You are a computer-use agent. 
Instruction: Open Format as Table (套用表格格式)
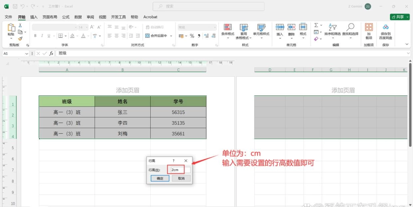(244, 31)
